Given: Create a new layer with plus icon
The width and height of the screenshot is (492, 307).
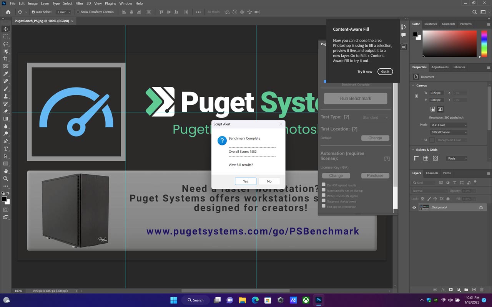Looking at the screenshot, I should tap(474, 289).
